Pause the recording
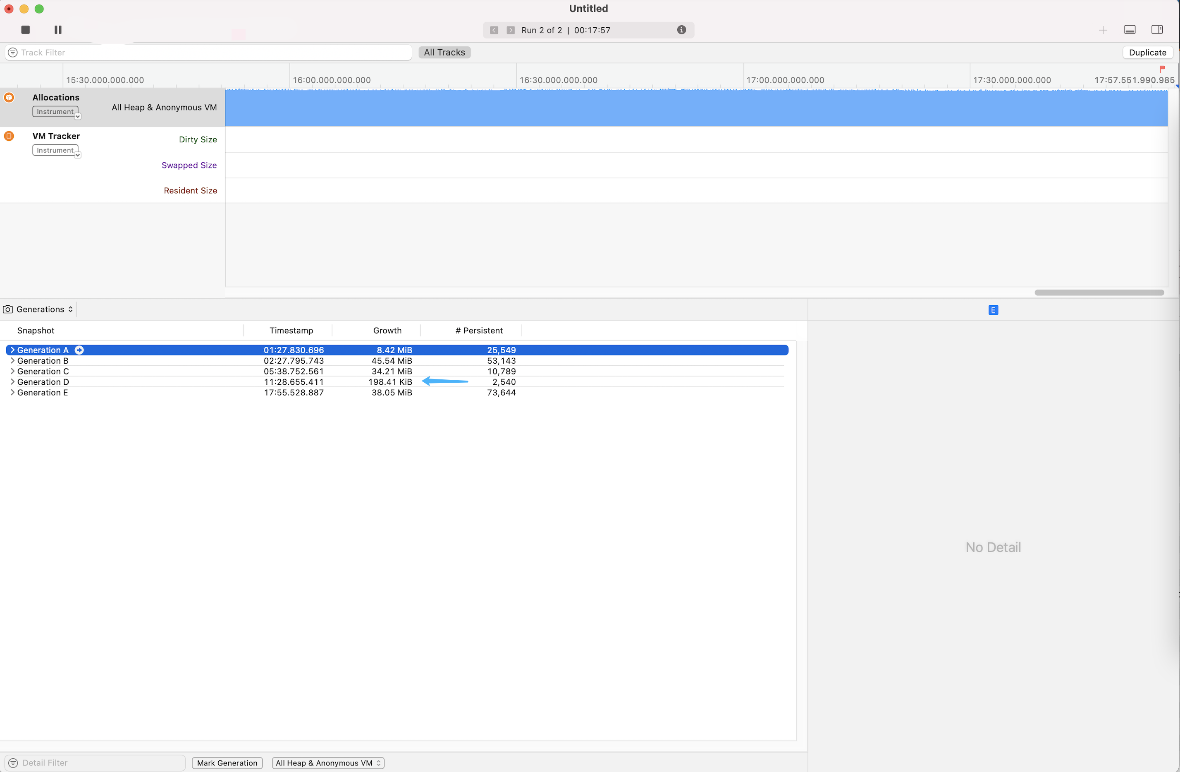 (58, 30)
